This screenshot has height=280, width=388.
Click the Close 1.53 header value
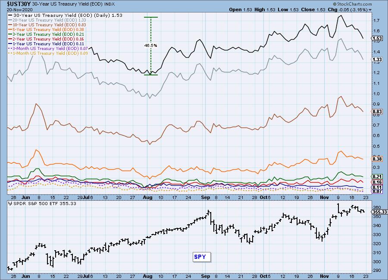[313, 9]
